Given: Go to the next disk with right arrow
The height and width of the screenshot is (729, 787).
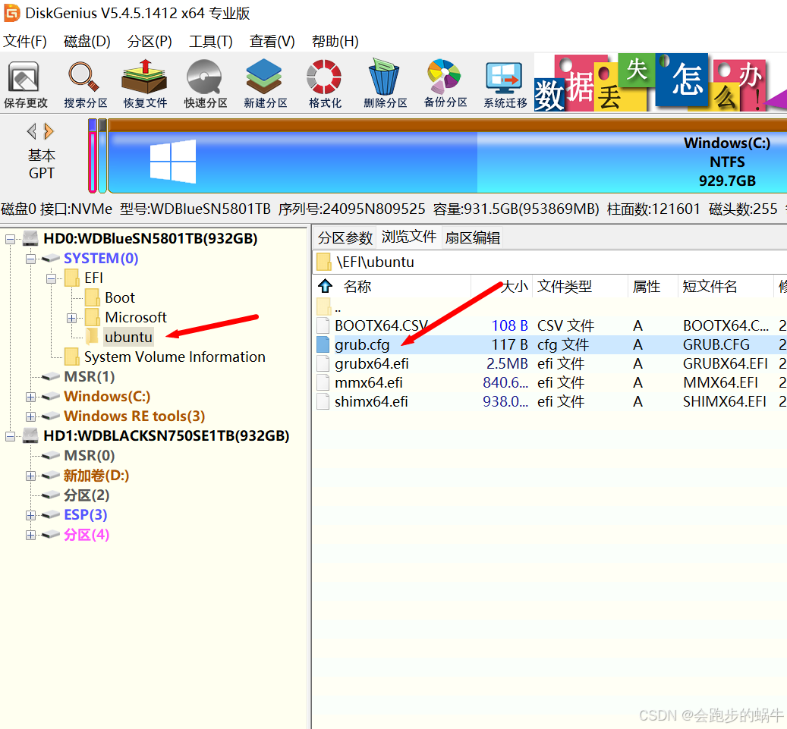Looking at the screenshot, I should tap(49, 131).
